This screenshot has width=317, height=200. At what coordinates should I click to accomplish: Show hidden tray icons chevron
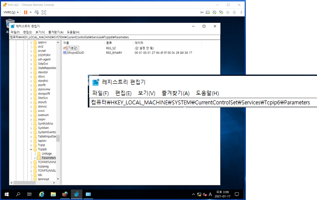pos(194,194)
